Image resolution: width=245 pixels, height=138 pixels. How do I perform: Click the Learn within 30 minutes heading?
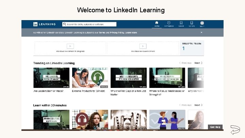point(50,105)
